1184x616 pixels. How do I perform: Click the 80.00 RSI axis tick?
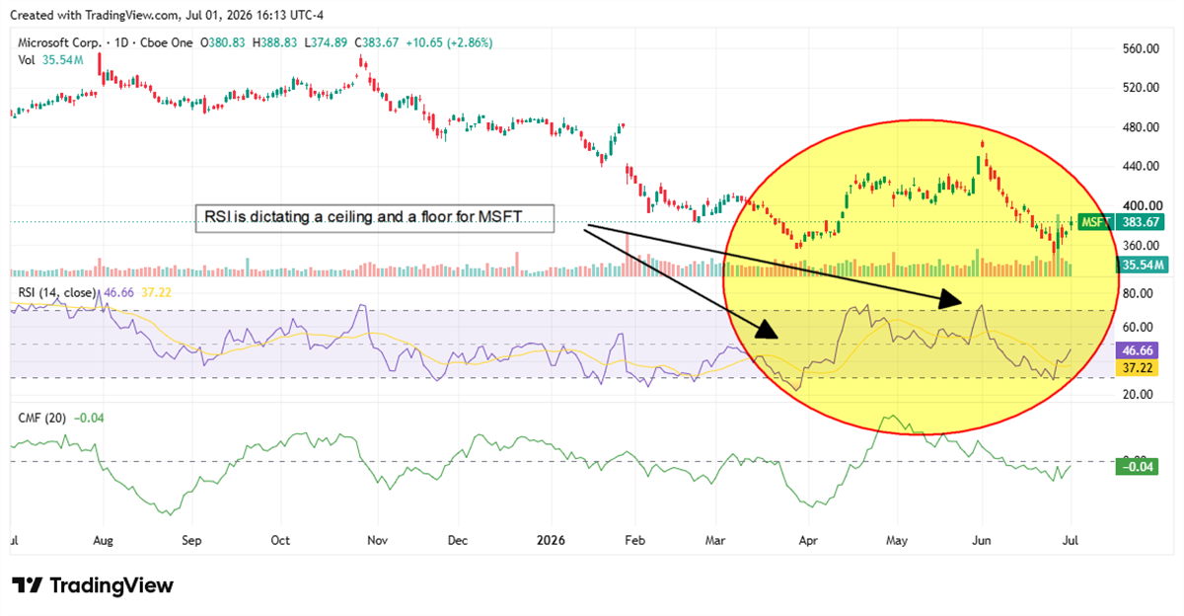tap(1137, 293)
